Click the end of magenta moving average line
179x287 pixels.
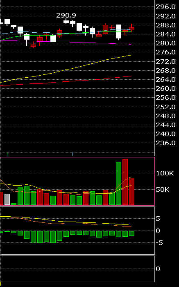point(131,44)
